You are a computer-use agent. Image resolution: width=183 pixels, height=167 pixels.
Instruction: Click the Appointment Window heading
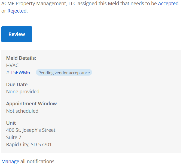(x=32, y=104)
